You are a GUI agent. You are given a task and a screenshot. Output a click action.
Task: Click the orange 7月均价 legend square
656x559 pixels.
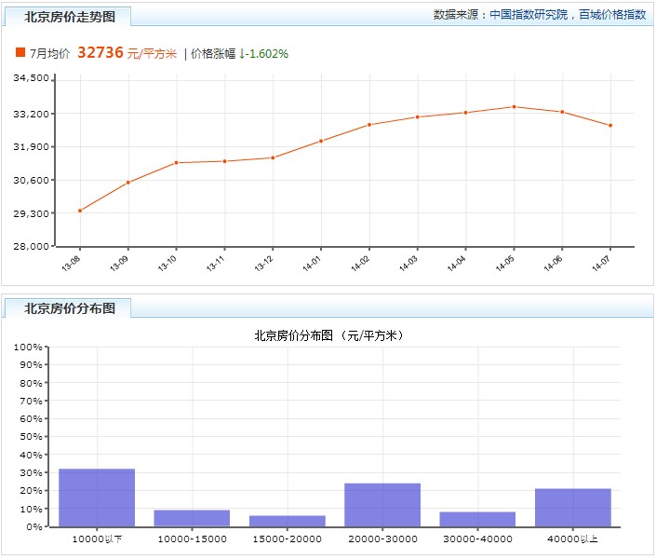point(20,52)
